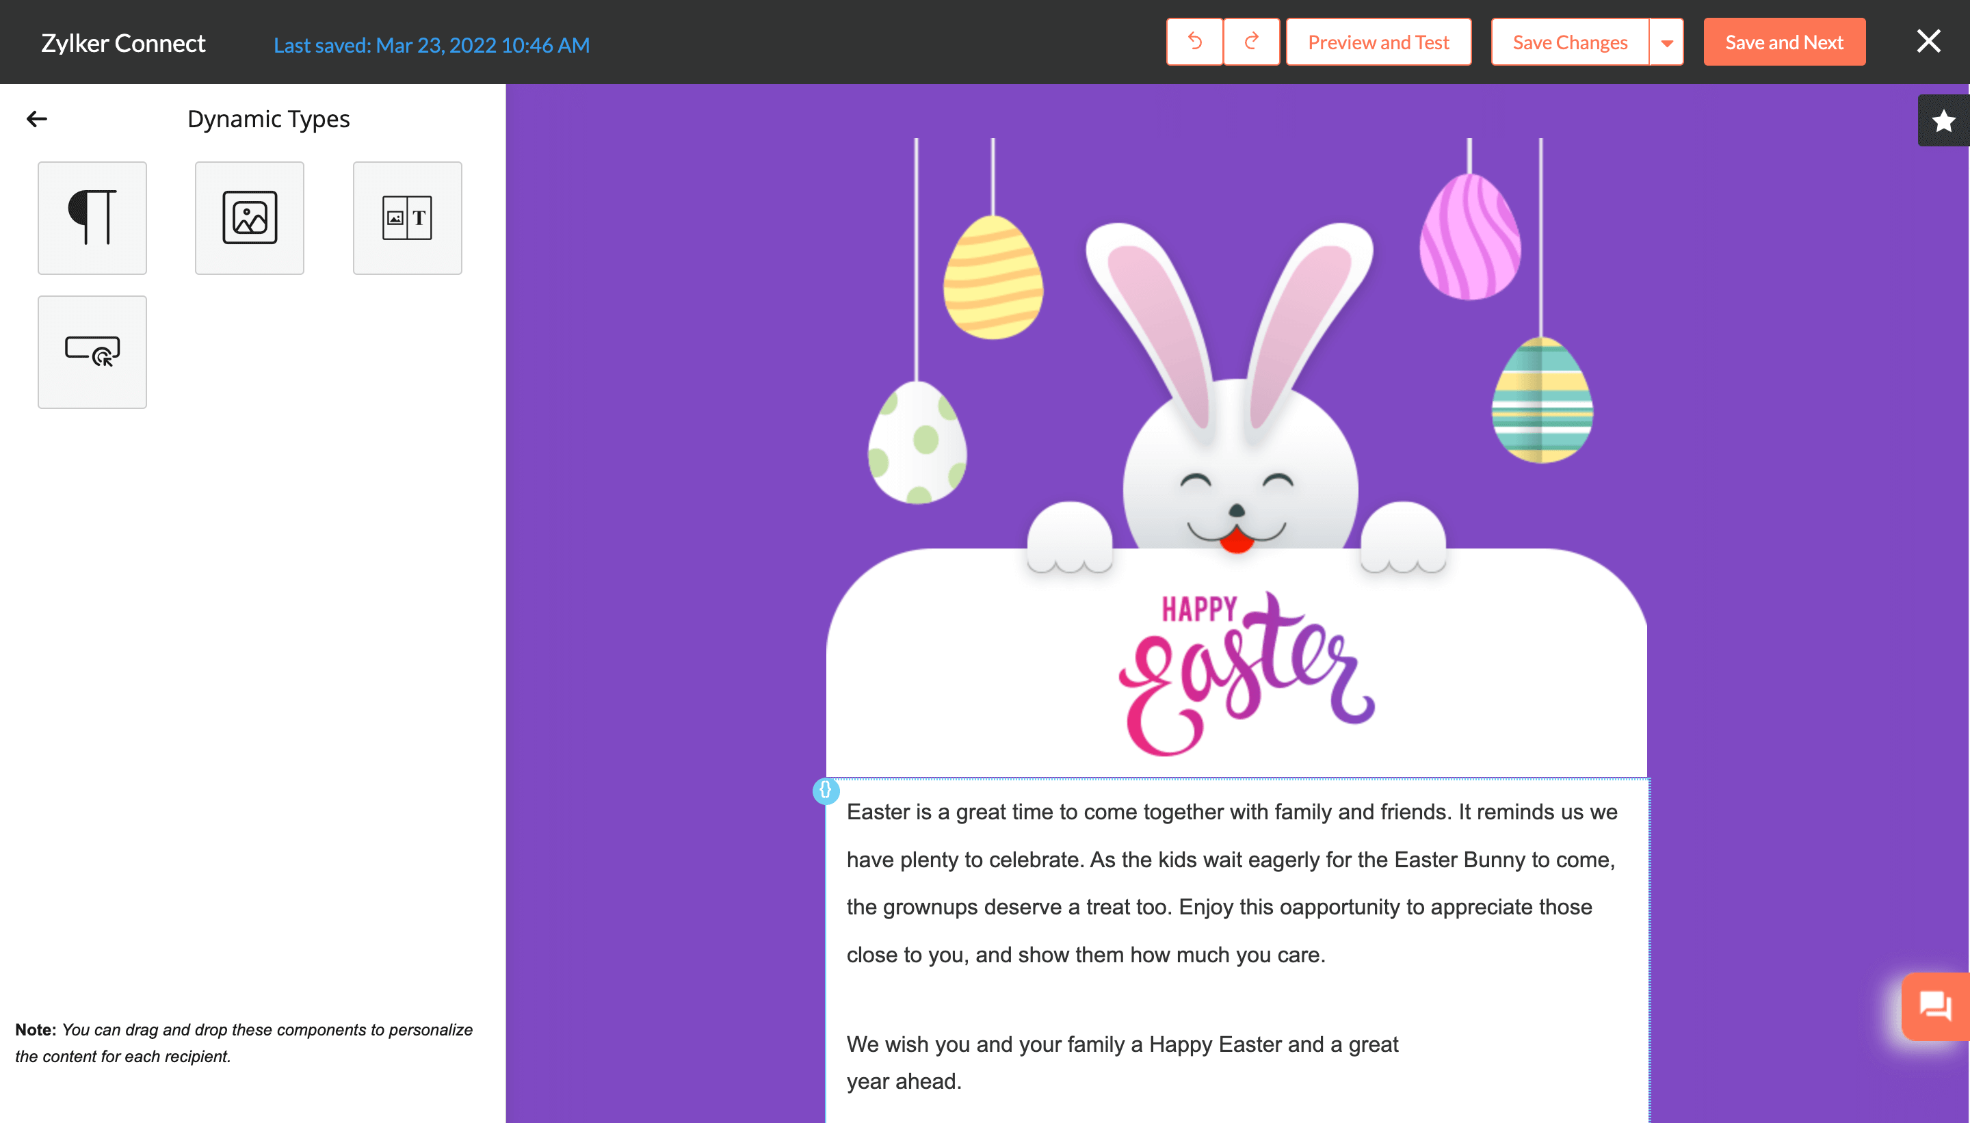Click the Save and Next button
Screen dimensions: 1970x1123
point(1783,42)
